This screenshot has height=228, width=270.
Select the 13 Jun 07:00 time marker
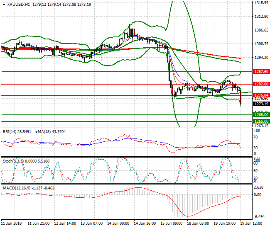coord(91,223)
